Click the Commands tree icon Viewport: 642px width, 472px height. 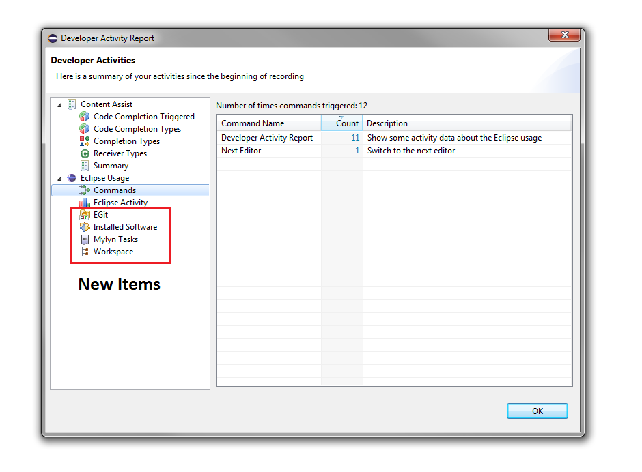coord(85,190)
